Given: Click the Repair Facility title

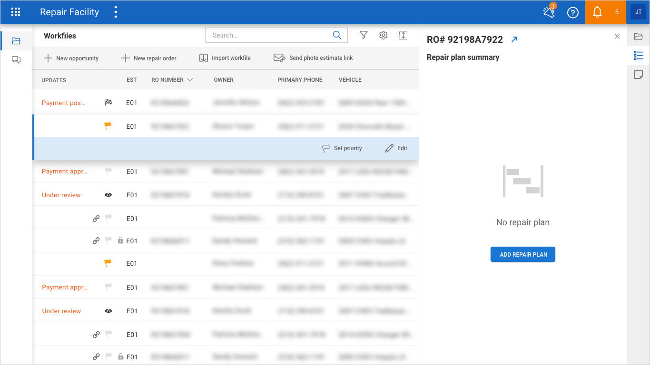Looking at the screenshot, I should [x=69, y=12].
